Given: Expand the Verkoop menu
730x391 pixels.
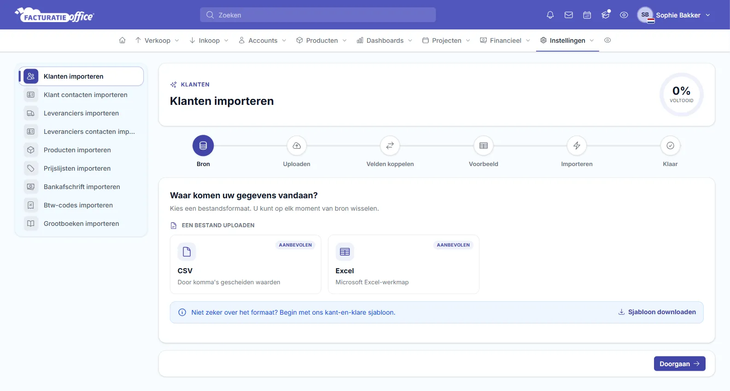Looking at the screenshot, I should click(157, 40).
